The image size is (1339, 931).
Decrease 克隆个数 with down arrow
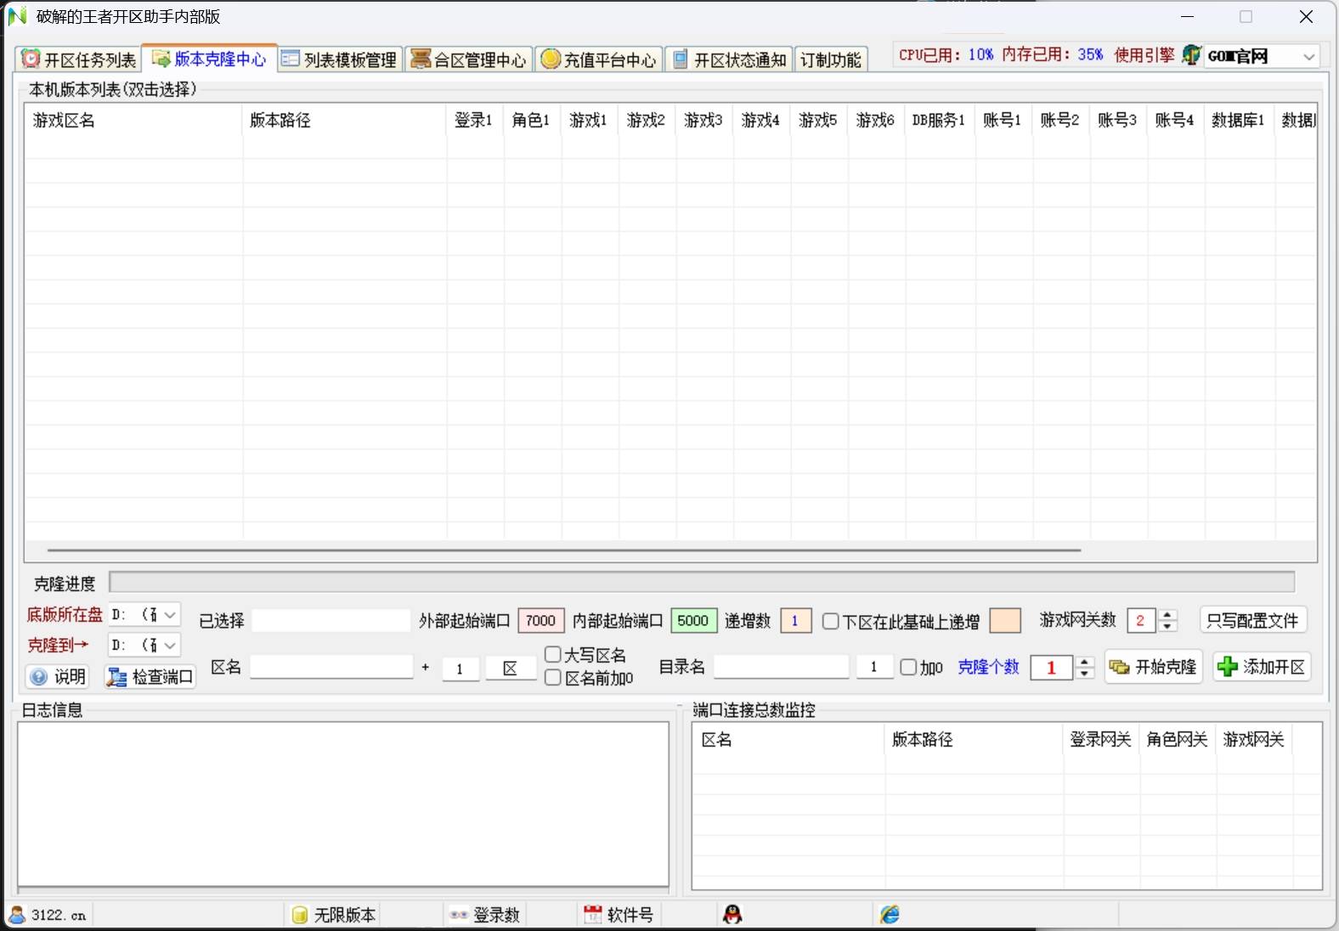click(x=1084, y=674)
